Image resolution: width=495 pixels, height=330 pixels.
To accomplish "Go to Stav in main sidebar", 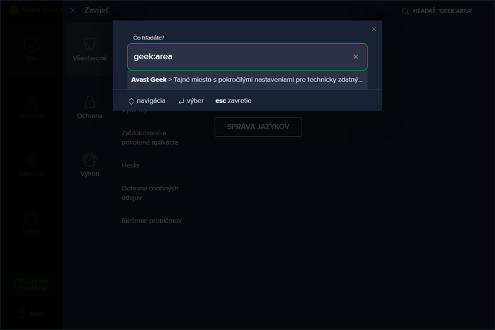I will click(32, 49).
